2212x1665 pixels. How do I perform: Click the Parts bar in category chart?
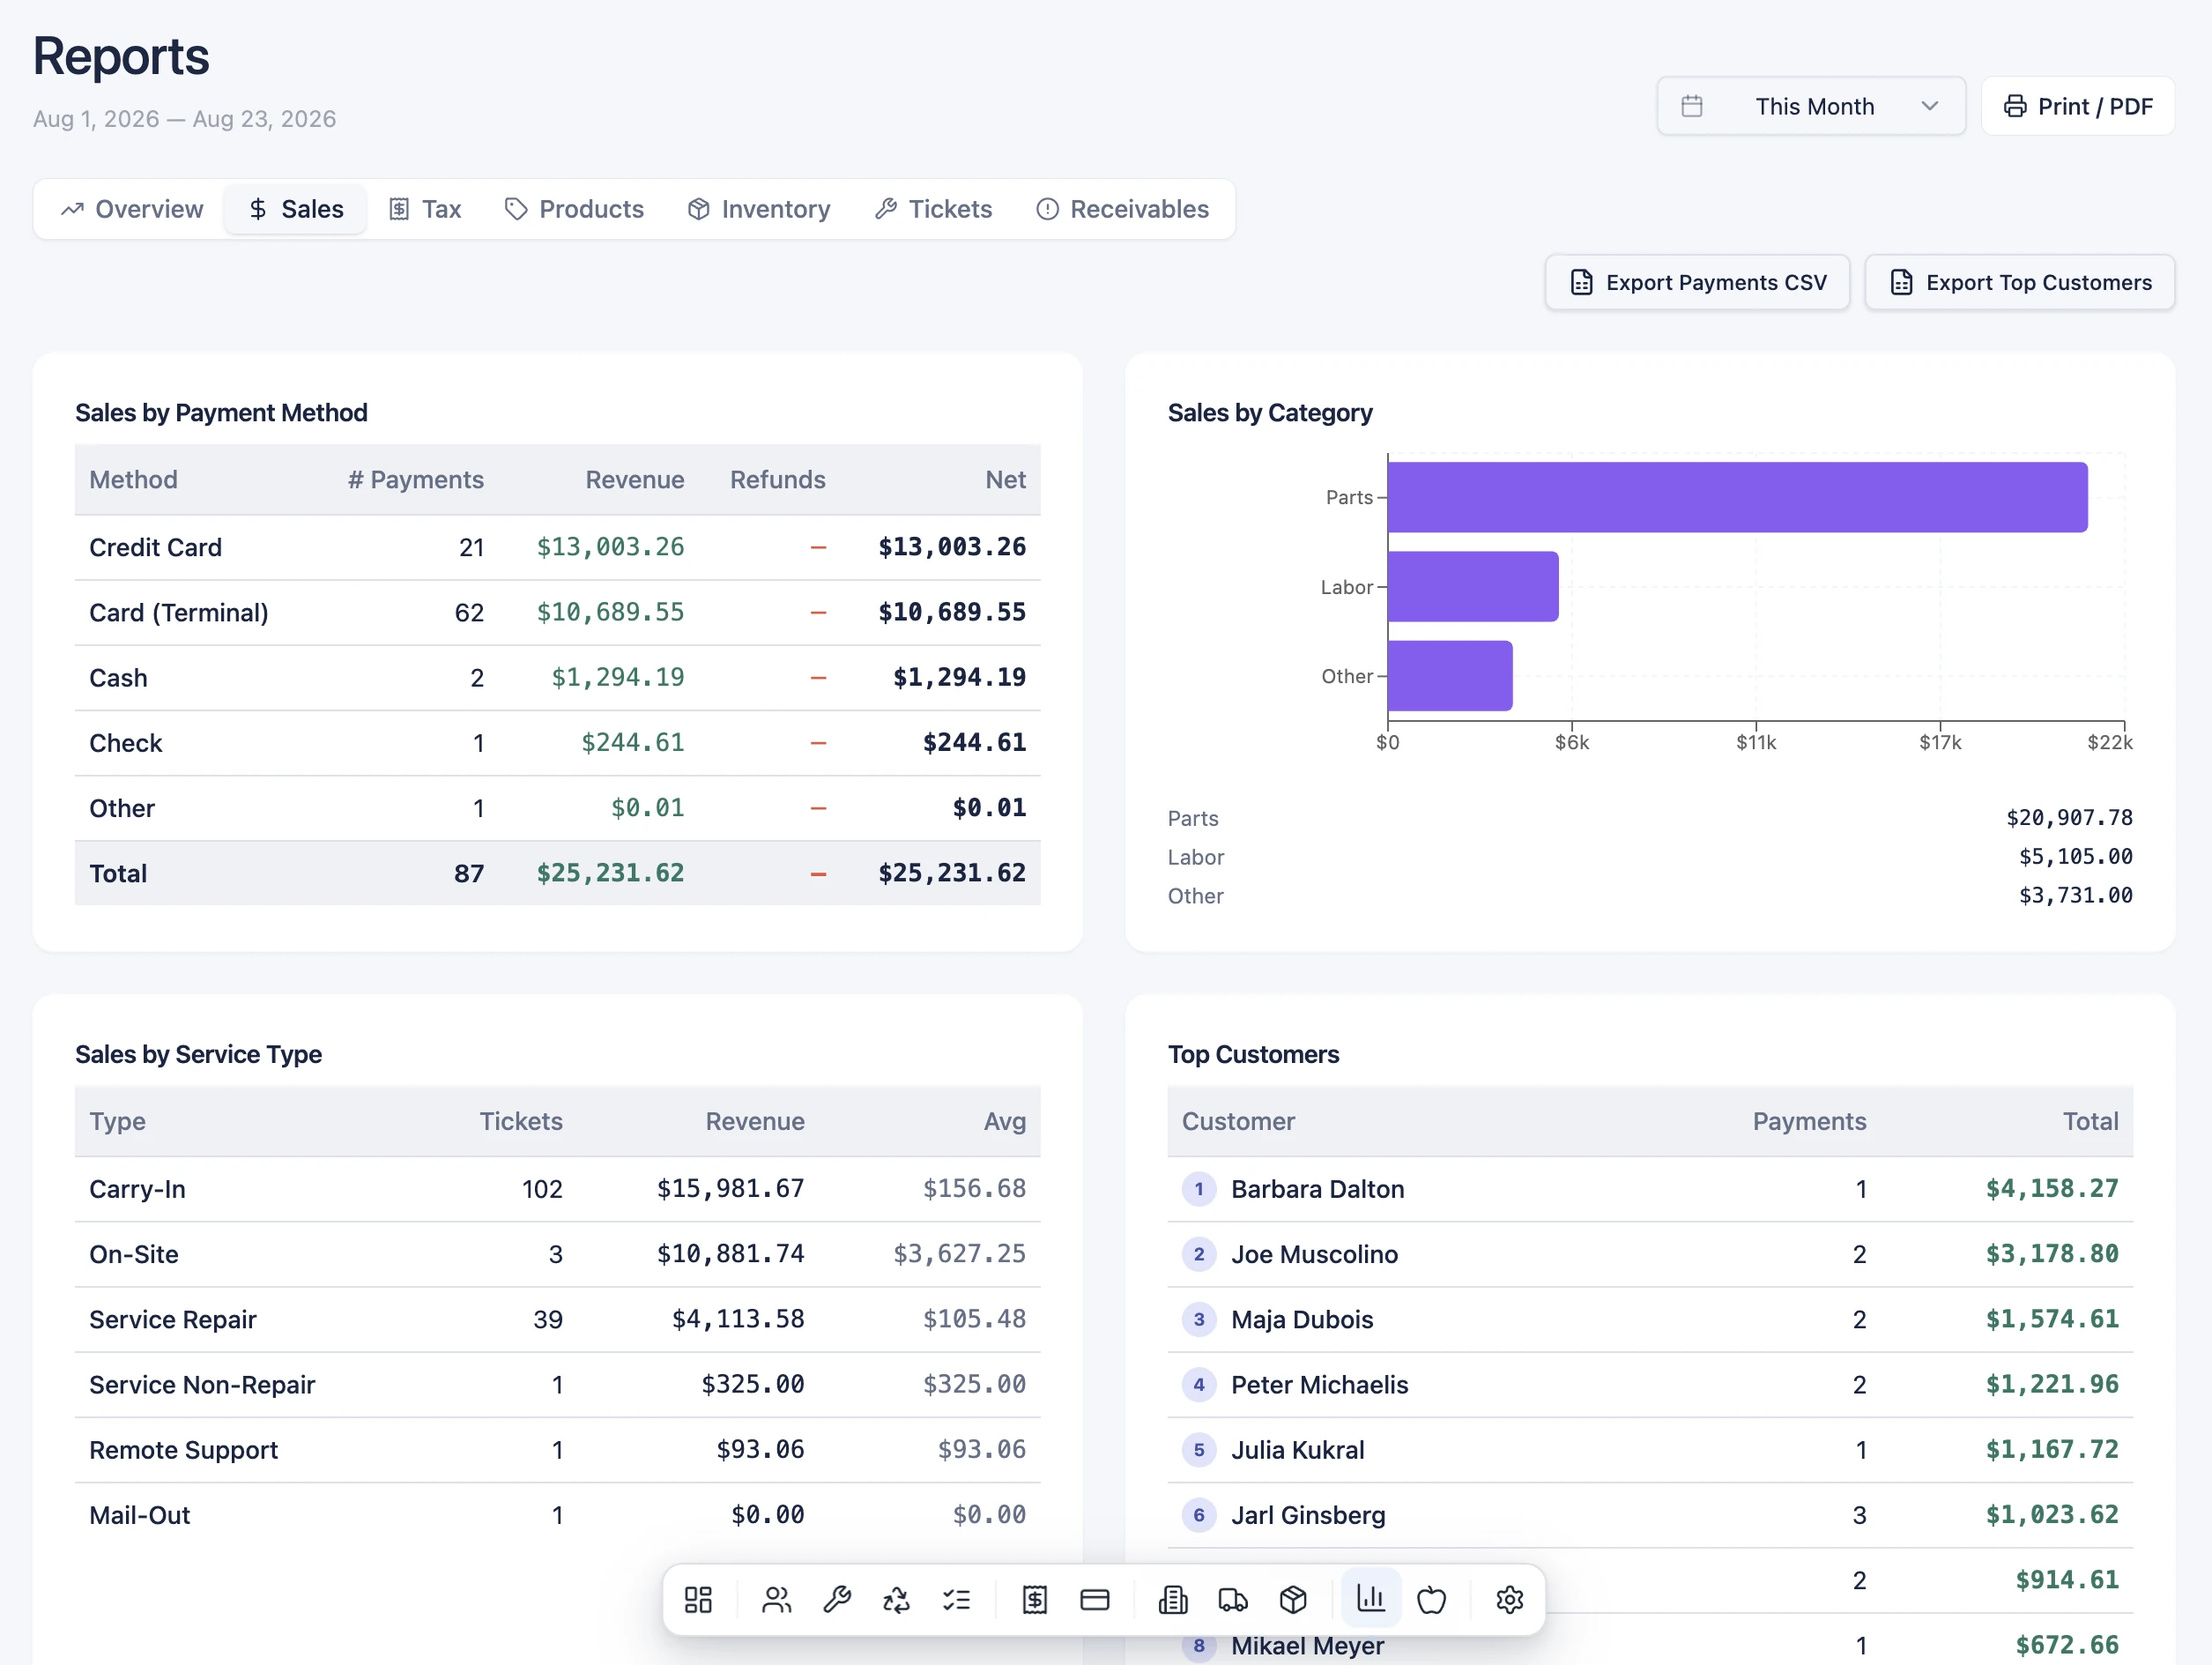pos(1737,497)
